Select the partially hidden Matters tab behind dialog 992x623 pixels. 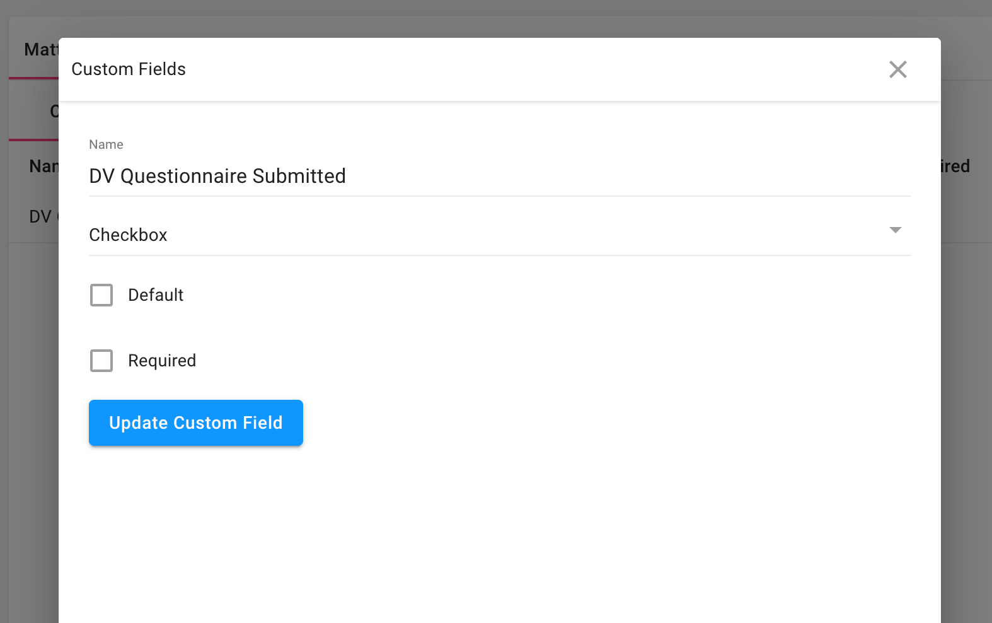click(39, 50)
